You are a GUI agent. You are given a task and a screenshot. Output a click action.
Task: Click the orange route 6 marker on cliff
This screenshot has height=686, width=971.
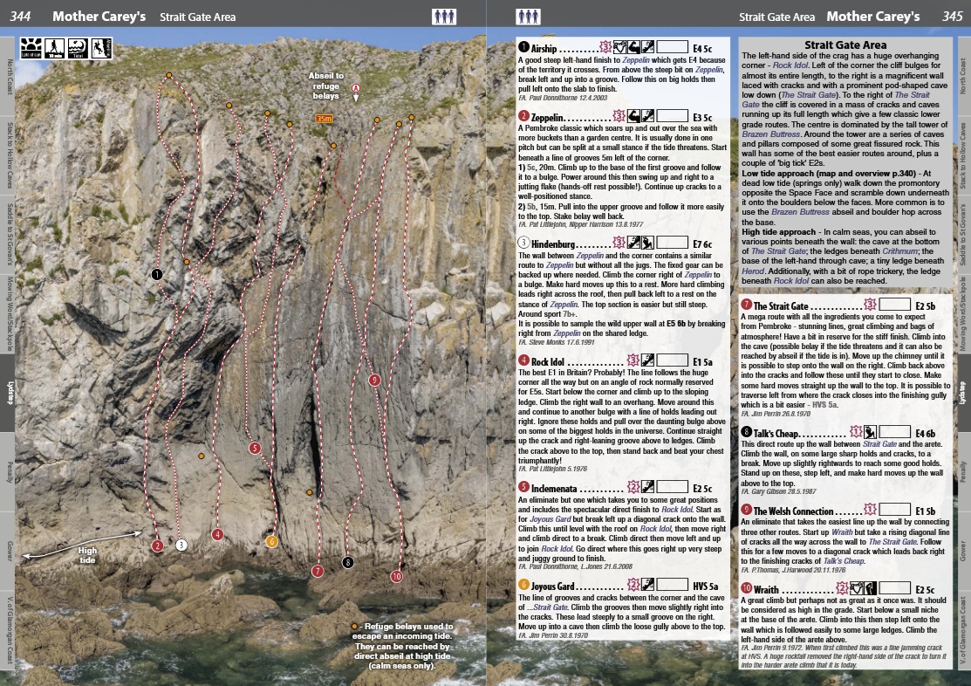(x=272, y=541)
